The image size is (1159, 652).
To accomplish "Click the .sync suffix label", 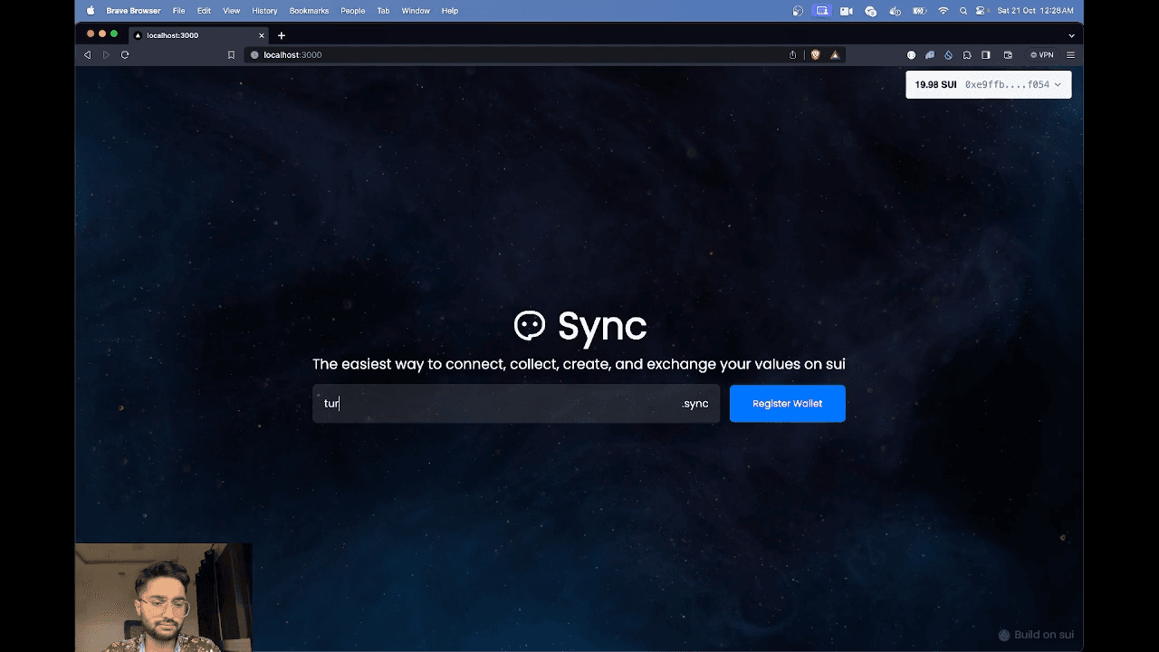I will [x=695, y=404].
